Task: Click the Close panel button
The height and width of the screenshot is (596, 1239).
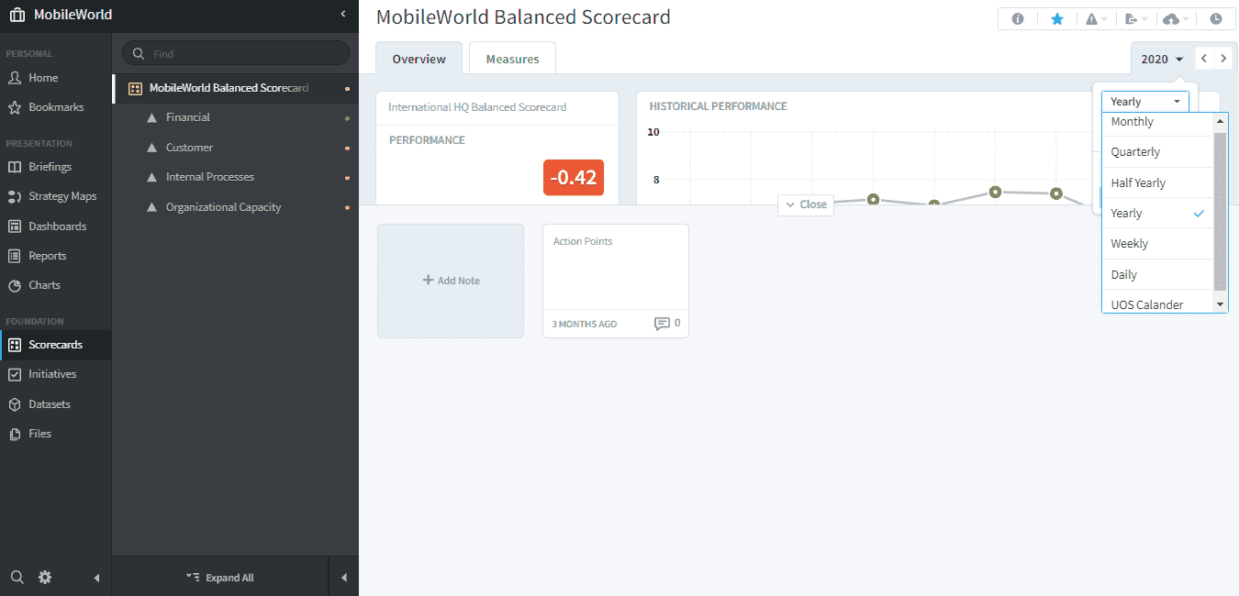Action: tap(806, 204)
